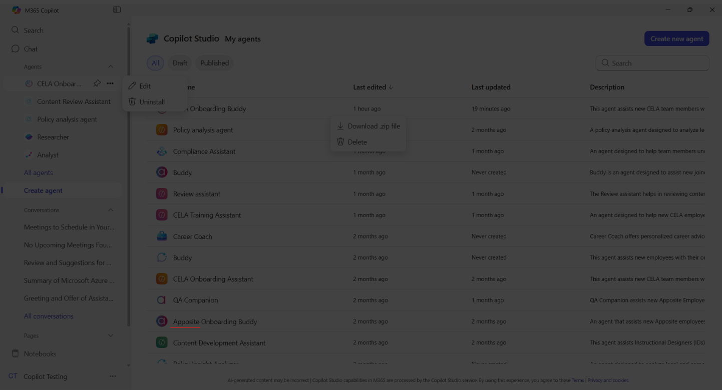
Task: Open the Content Review Assistant agent
Action: tap(74, 101)
